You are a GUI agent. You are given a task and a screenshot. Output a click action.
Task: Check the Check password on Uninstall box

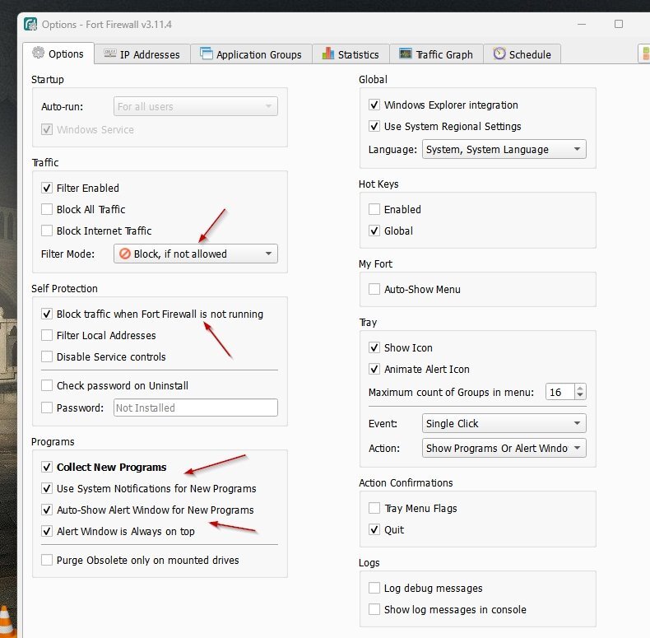[x=47, y=385]
